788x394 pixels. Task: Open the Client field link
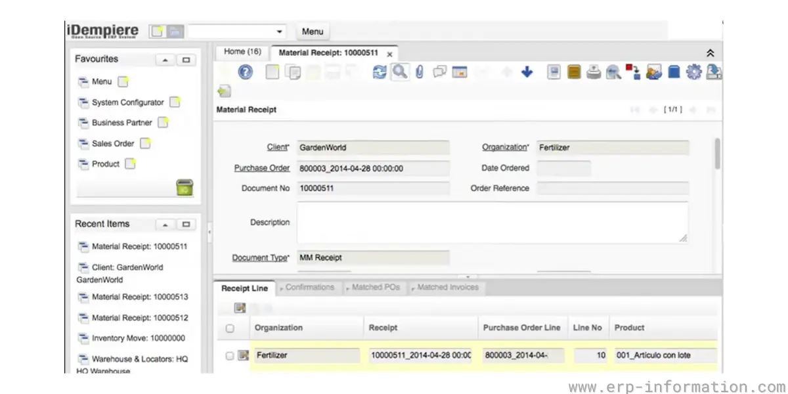pos(277,147)
